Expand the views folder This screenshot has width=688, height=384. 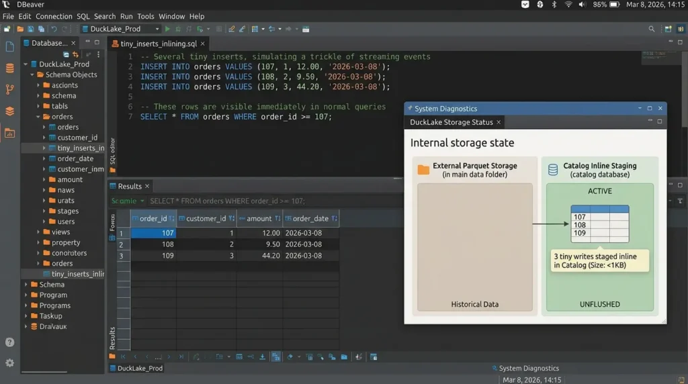pyautogui.click(x=38, y=232)
